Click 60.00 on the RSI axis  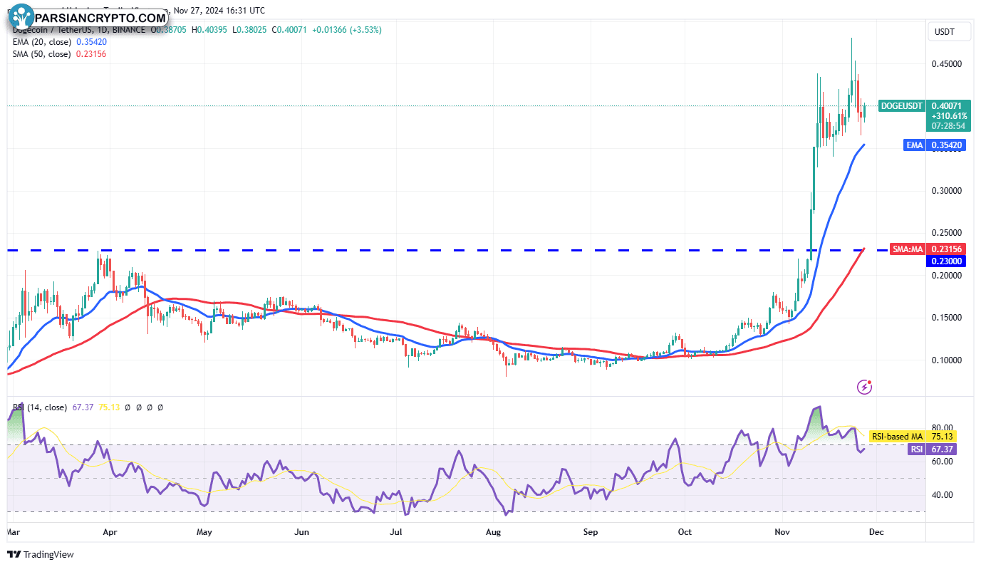pos(941,462)
